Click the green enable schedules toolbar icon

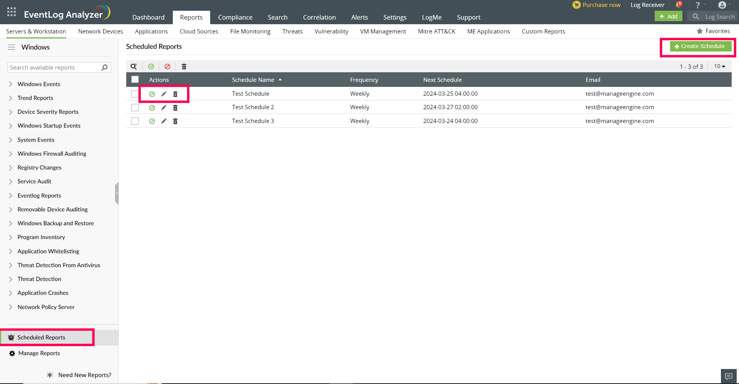151,66
